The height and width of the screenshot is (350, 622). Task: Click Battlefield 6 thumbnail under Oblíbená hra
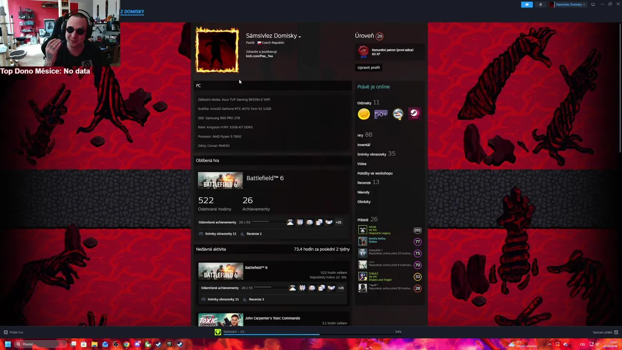click(220, 180)
